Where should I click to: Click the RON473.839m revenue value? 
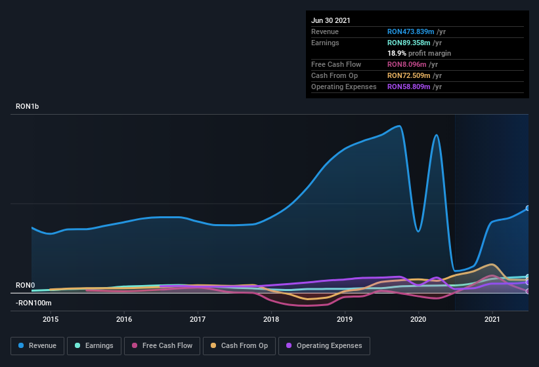tap(410, 31)
